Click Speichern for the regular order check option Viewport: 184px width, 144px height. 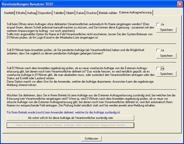[x=166, y=74]
